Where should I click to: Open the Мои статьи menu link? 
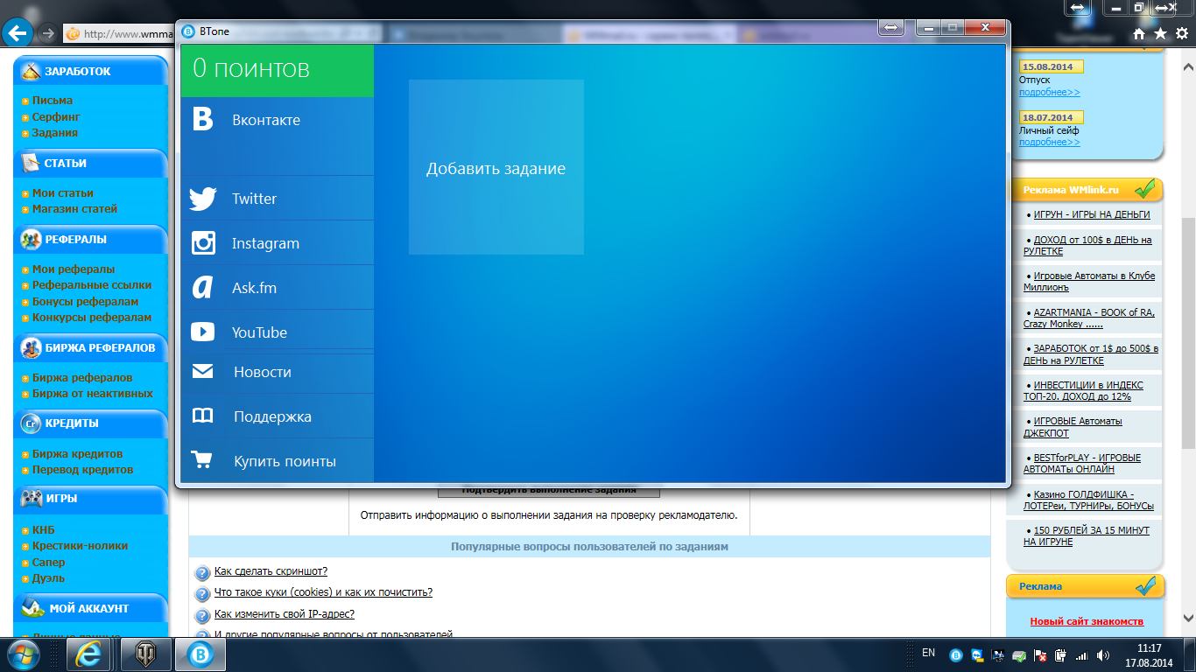(x=63, y=193)
